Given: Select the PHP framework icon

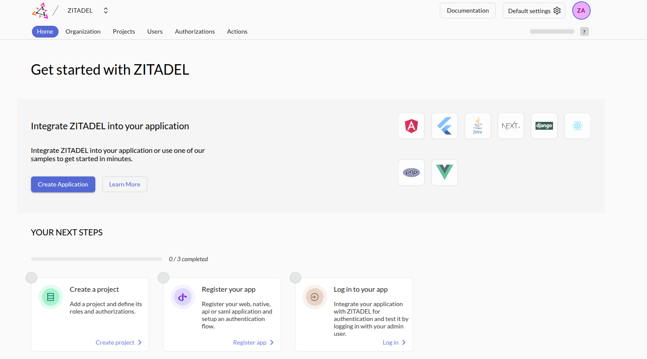Looking at the screenshot, I should click(411, 173).
